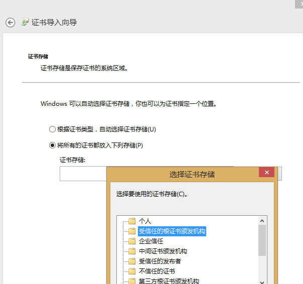Click the certificate wizard icon beside the title
The image size is (303, 284).
click(25, 22)
